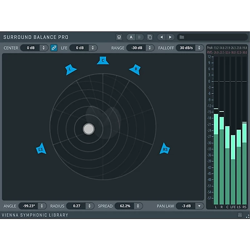This screenshot has height=250, width=250.
Task: Adjust the SPREAD stepper arrows
Action: (138, 206)
